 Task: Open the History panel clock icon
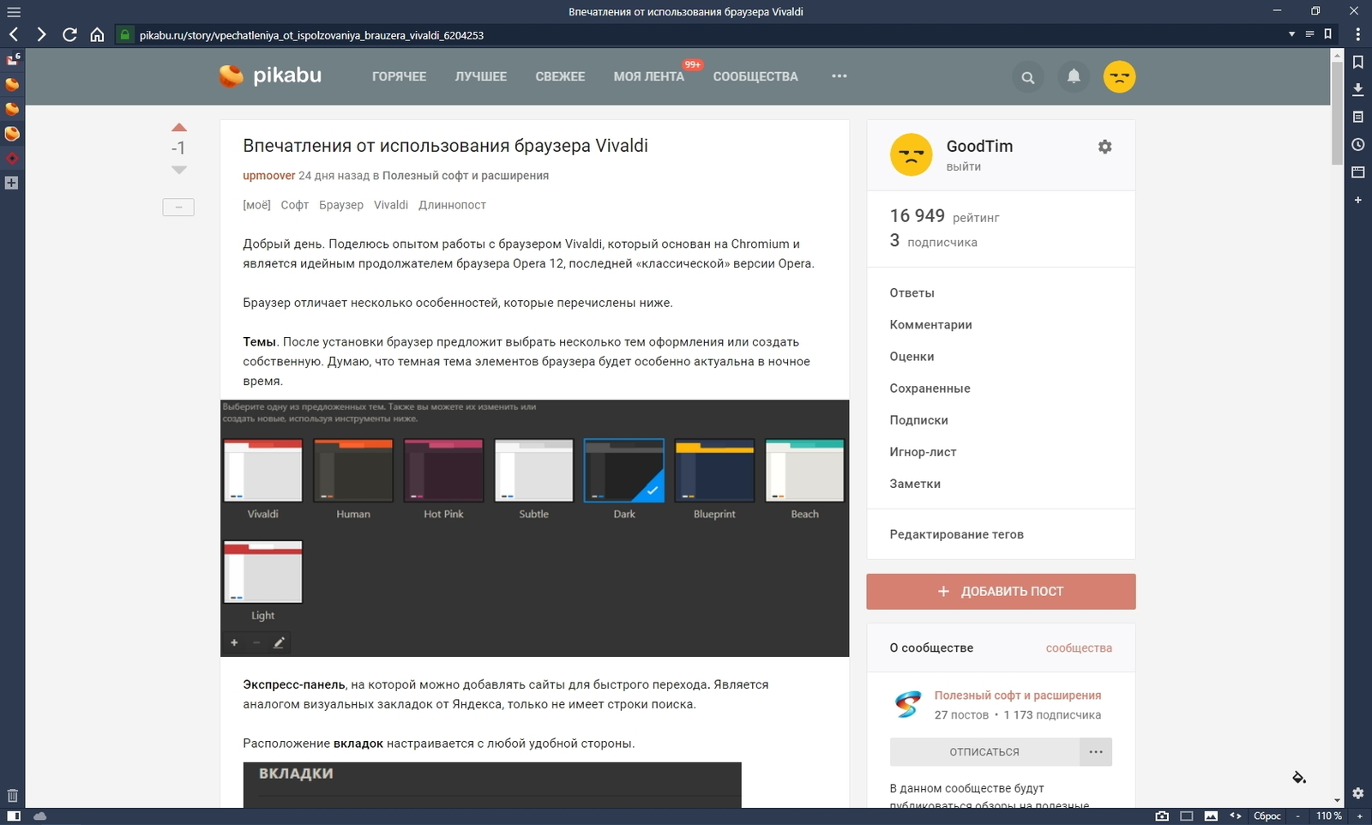pyautogui.click(x=1357, y=144)
